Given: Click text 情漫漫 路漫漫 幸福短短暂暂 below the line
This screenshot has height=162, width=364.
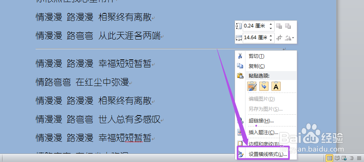Looking at the screenshot, I should coord(93,63).
